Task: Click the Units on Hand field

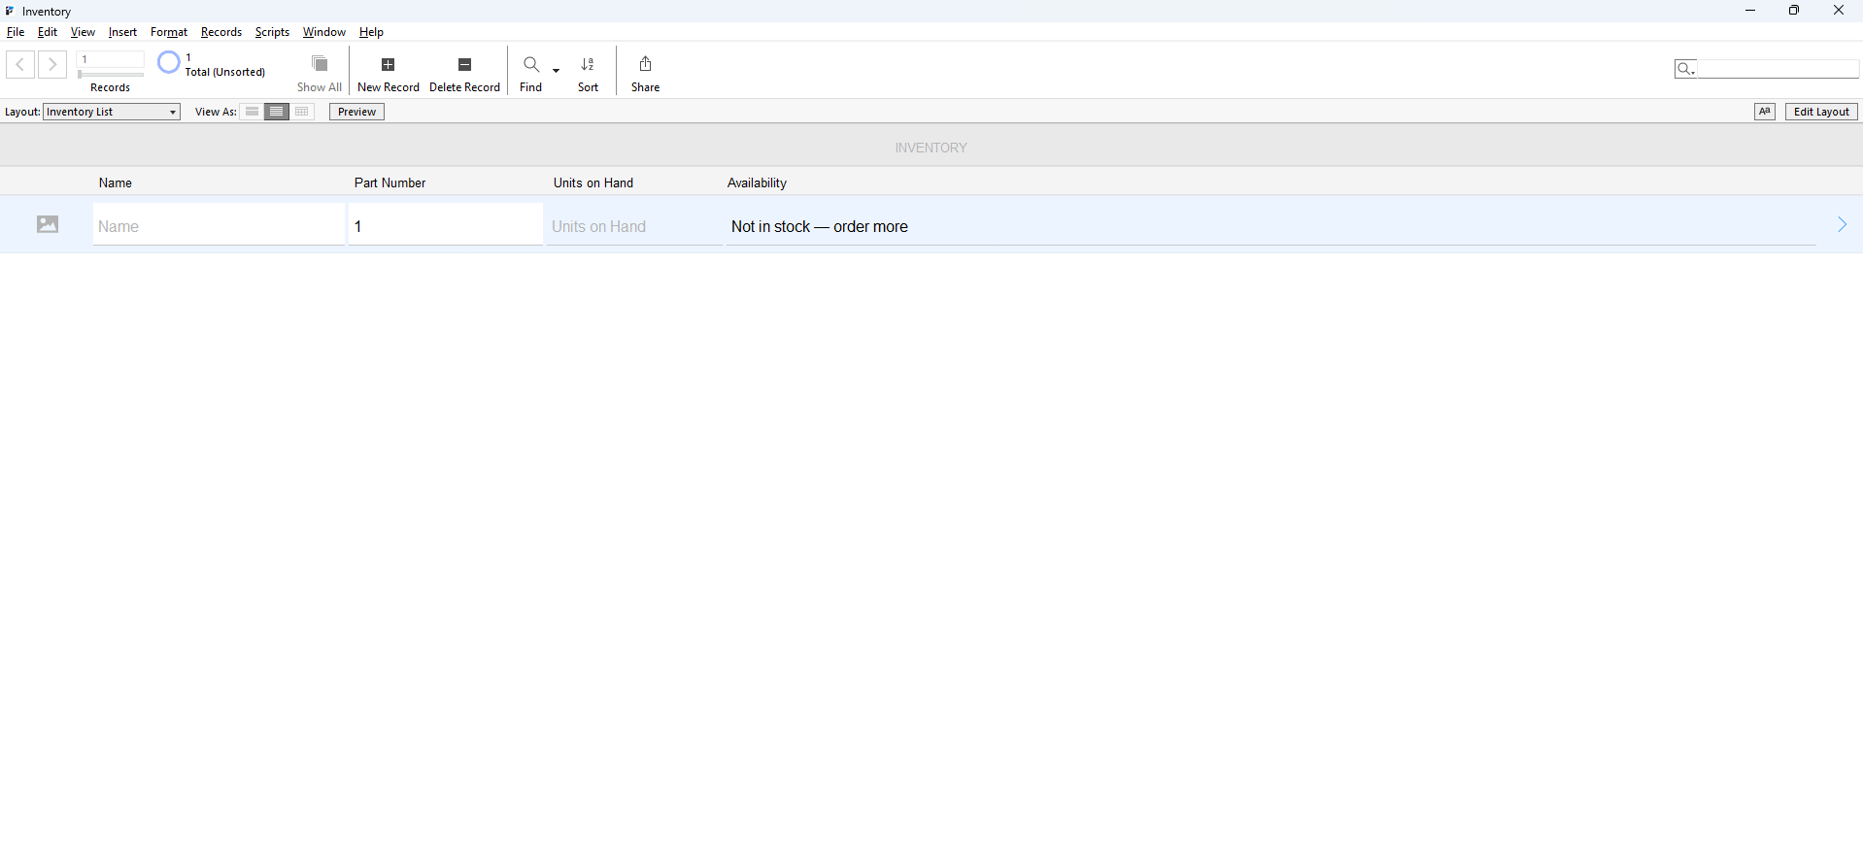Action: tap(634, 224)
